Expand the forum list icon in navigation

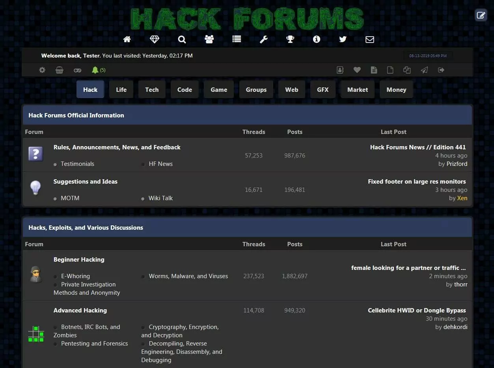236,39
